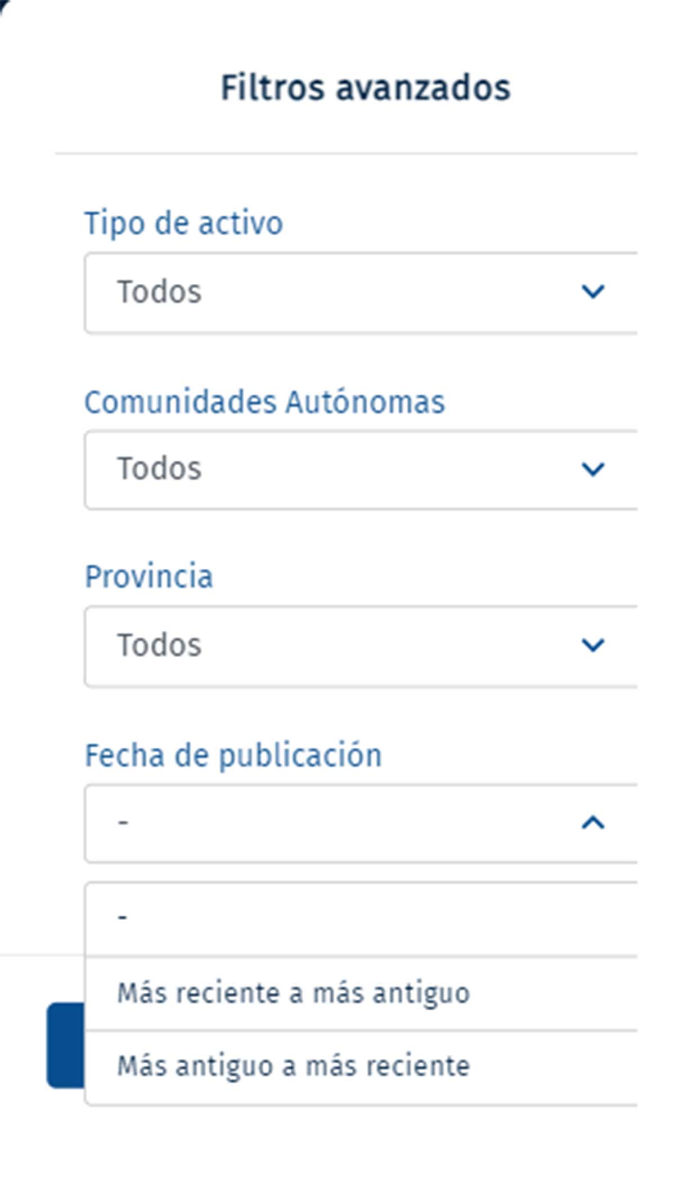Click the 'Todos' value under Comunidades Autónomas
This screenshot has width=675, height=1186.
click(159, 468)
